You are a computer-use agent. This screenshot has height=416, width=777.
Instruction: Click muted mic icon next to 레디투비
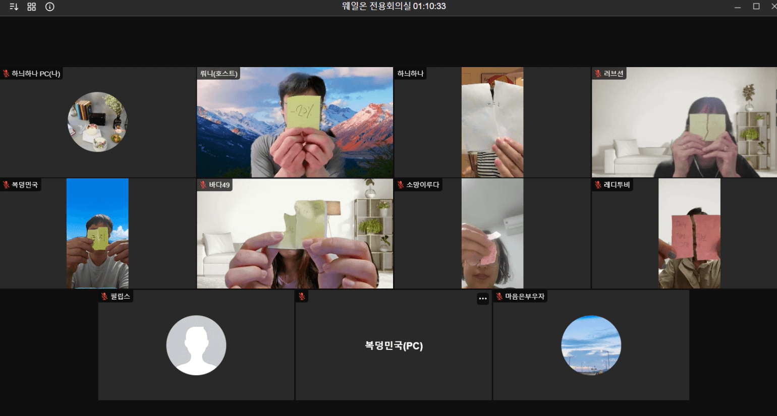click(598, 185)
